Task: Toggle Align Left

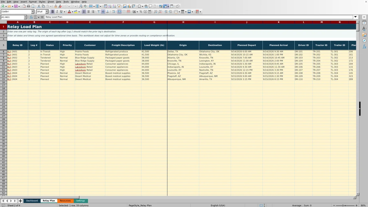Action: pyautogui.click(x=84, y=12)
